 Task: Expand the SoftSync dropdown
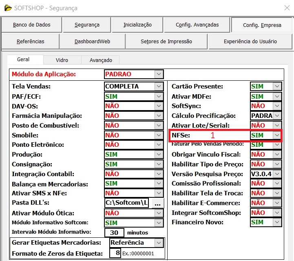tap(277, 106)
